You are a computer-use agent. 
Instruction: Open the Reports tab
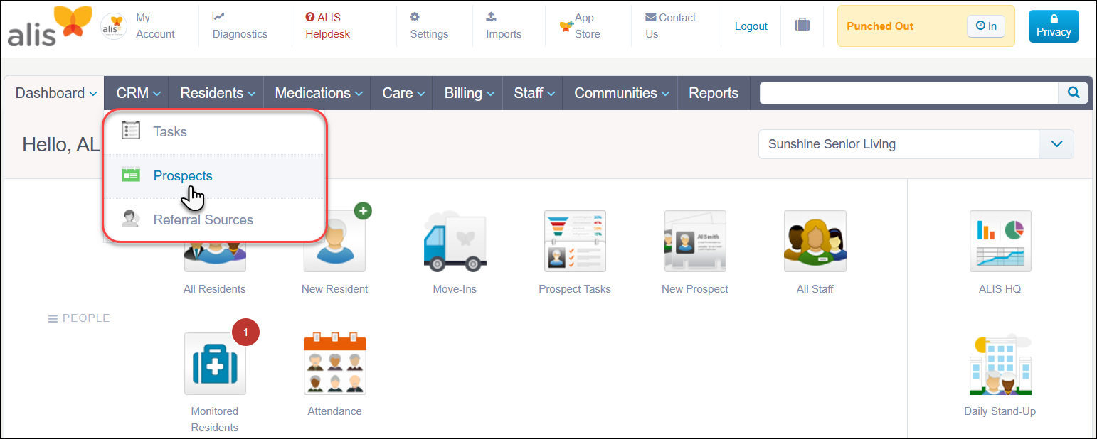(714, 93)
